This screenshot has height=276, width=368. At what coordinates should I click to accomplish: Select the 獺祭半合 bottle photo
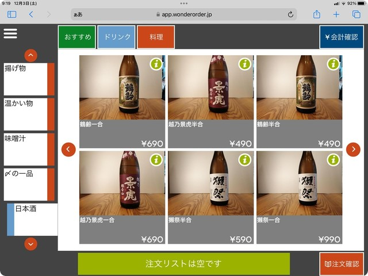[211, 183]
